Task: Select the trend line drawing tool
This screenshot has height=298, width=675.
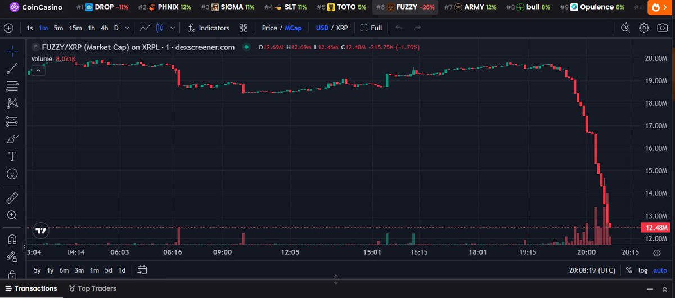Action: pyautogui.click(x=12, y=69)
